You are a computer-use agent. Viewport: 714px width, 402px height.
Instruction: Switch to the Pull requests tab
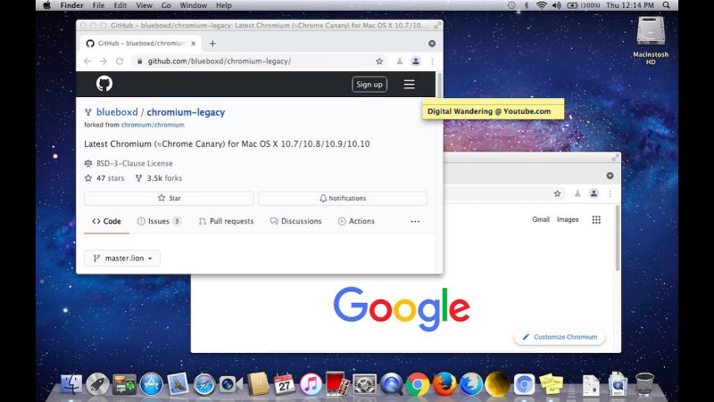pyautogui.click(x=227, y=221)
